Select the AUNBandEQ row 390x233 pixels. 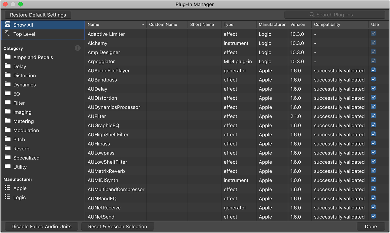tap(237, 198)
